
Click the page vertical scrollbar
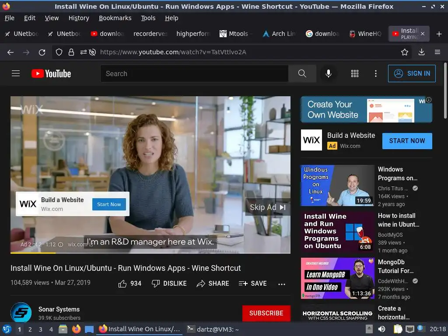point(445,91)
